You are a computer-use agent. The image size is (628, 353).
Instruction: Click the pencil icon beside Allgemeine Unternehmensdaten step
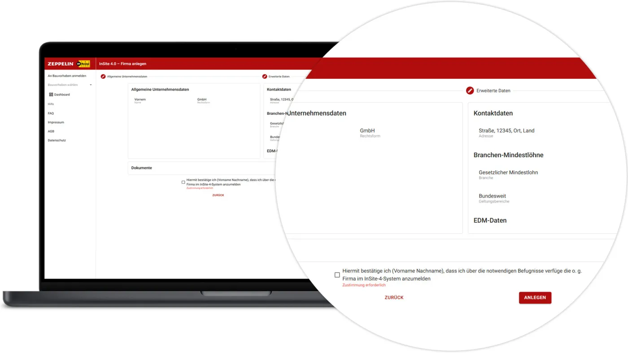[103, 77]
